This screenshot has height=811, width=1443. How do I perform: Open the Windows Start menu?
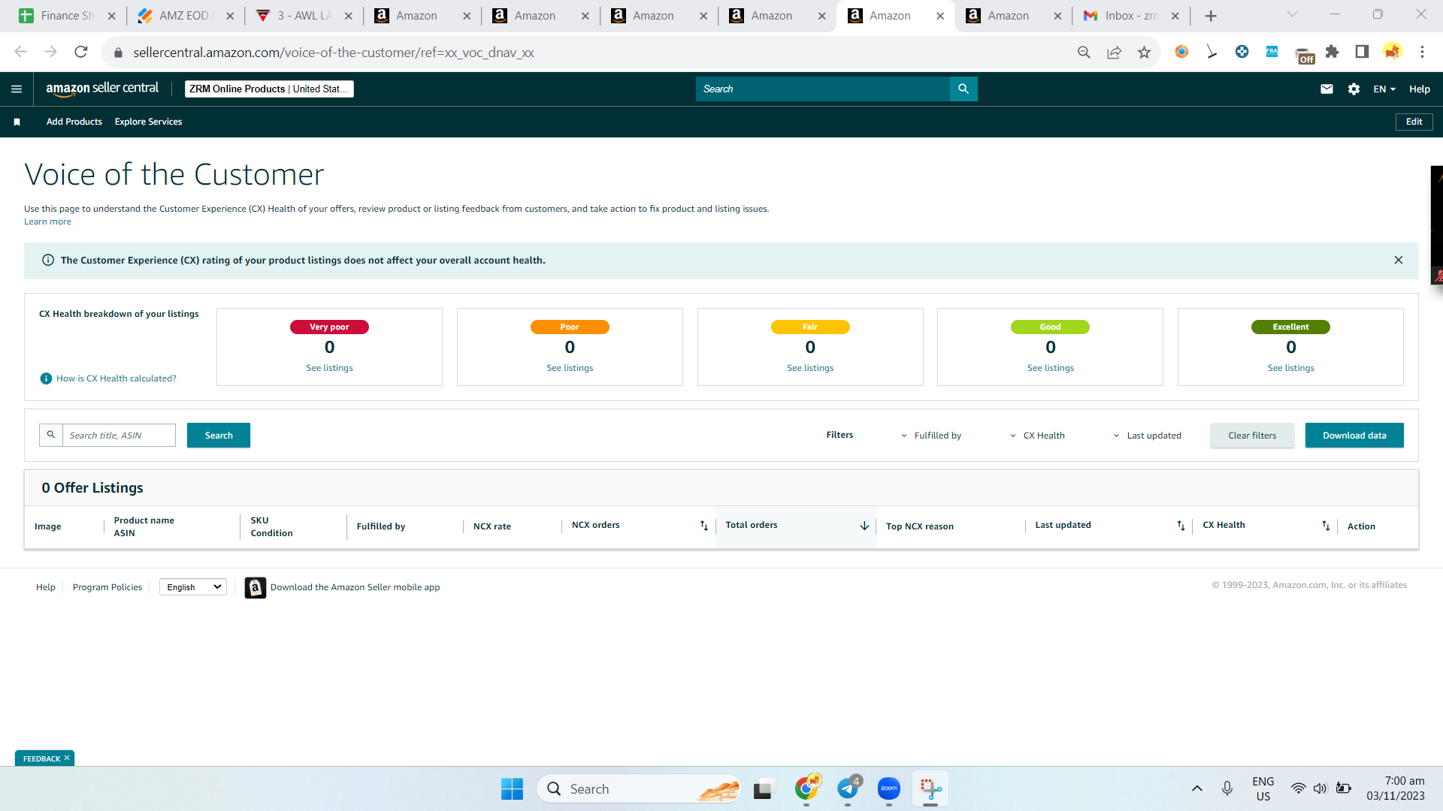point(512,789)
